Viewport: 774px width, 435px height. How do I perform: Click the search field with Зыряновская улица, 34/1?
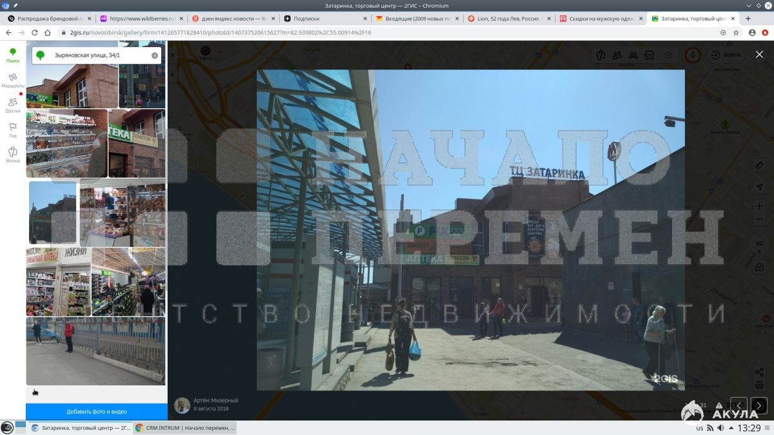[x=97, y=55]
